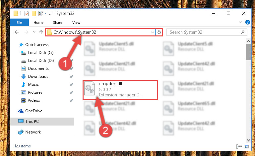Open the File menu tab

(x=19, y=23)
